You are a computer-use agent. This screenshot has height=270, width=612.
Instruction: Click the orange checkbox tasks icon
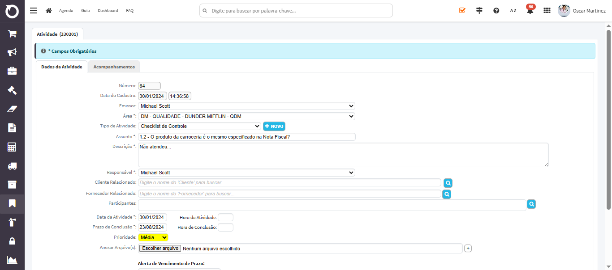[x=462, y=10]
